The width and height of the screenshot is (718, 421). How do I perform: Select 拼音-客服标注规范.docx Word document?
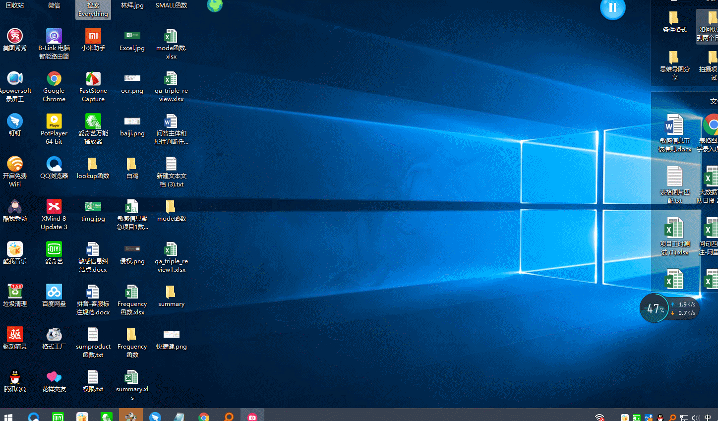pyautogui.click(x=93, y=292)
